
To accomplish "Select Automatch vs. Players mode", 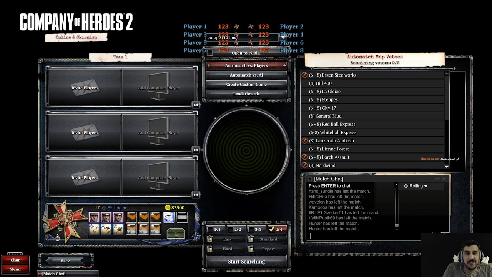I will tap(246, 65).
